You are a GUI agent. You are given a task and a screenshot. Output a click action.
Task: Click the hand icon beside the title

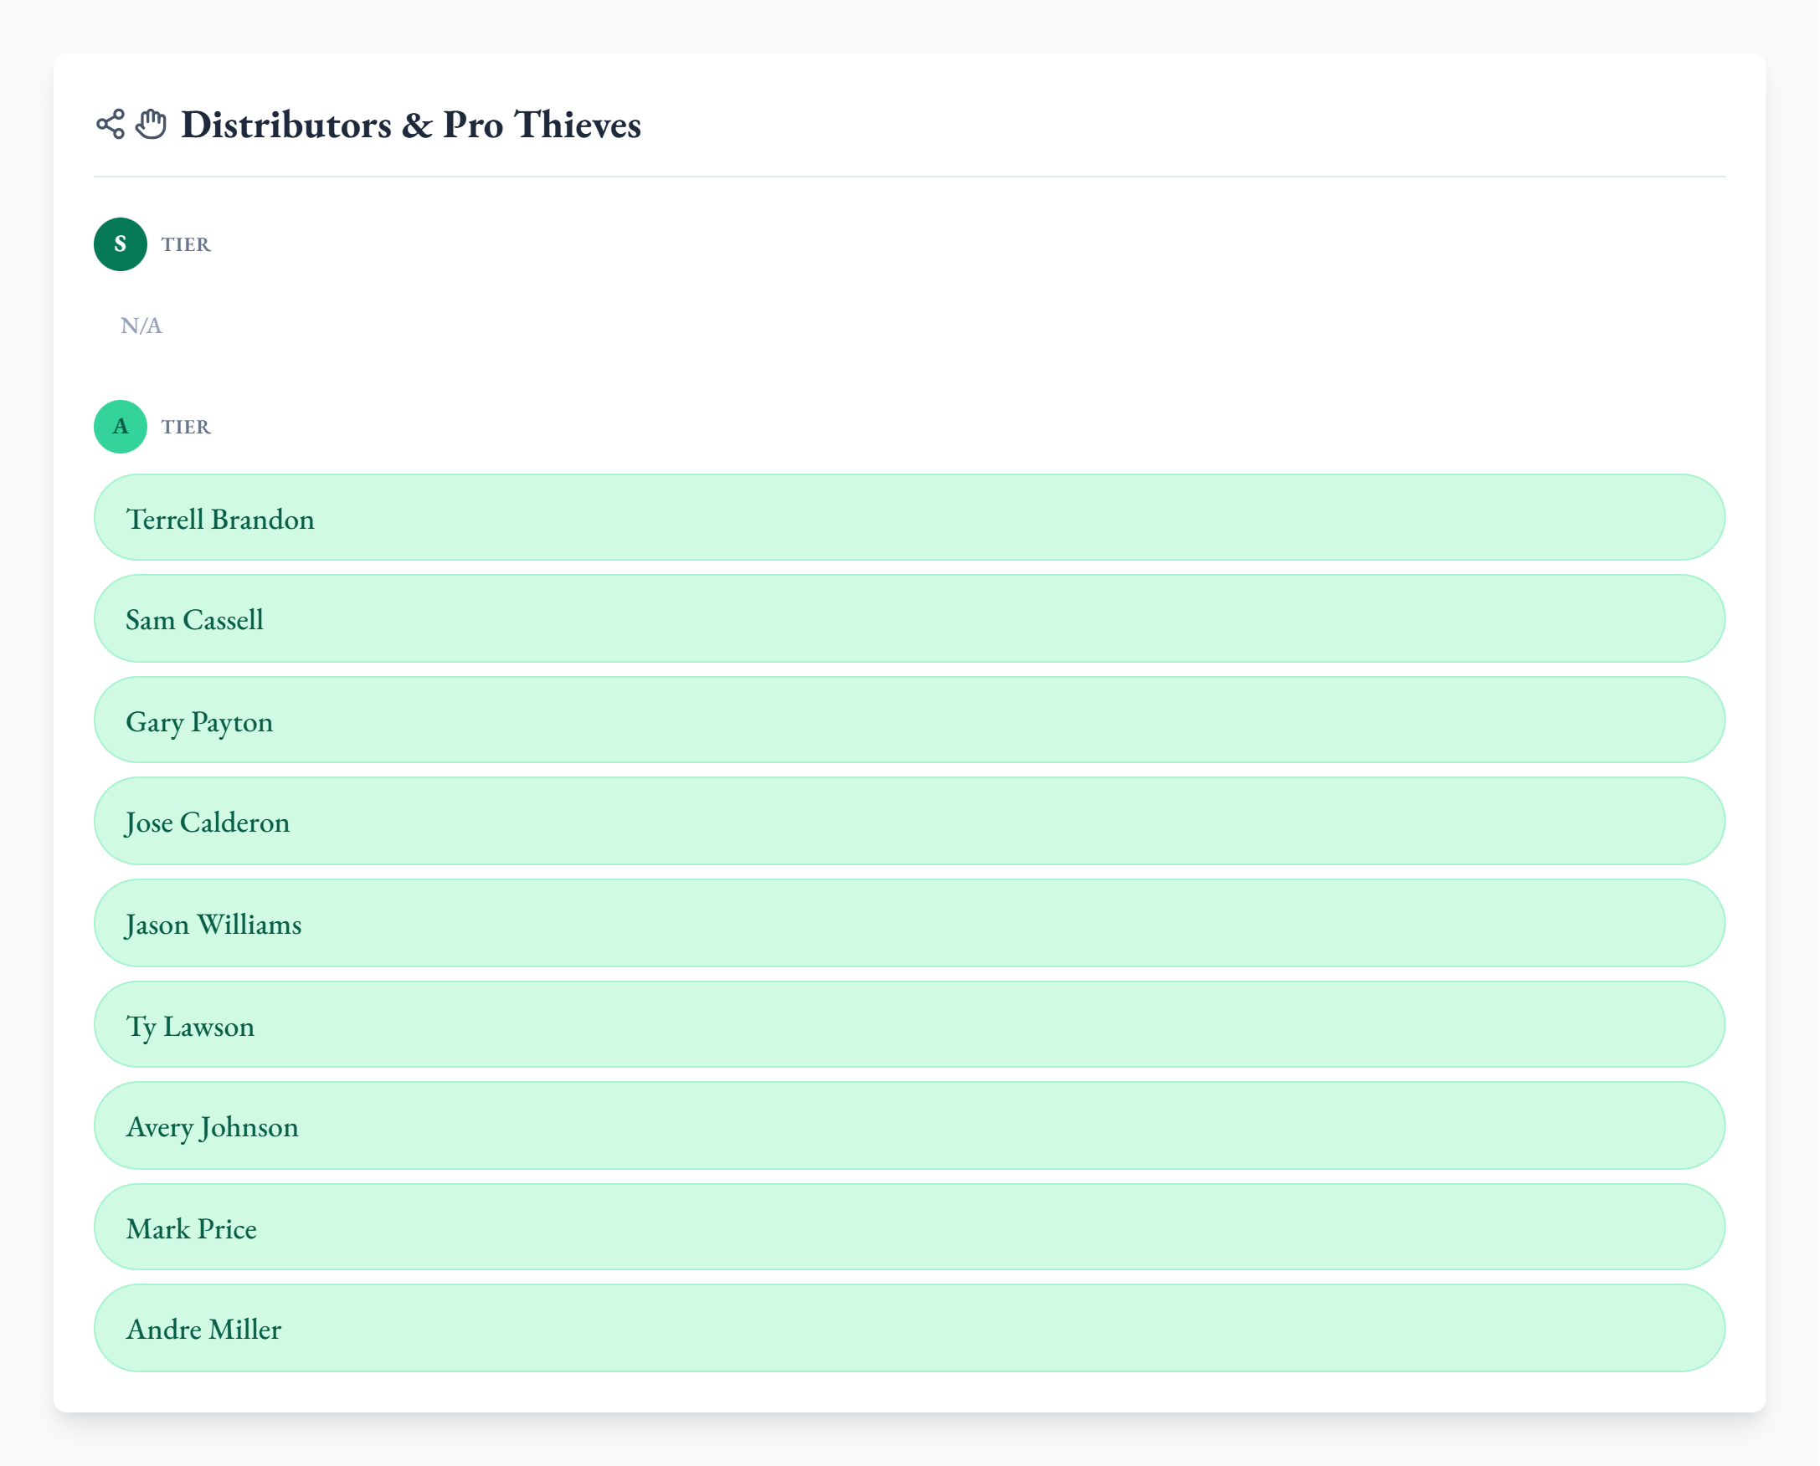152,124
